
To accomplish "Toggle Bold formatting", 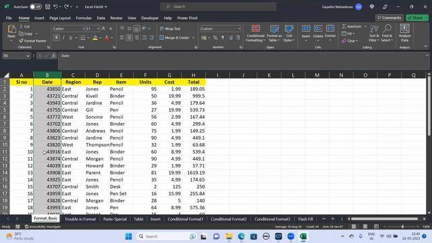I will pos(57,38).
